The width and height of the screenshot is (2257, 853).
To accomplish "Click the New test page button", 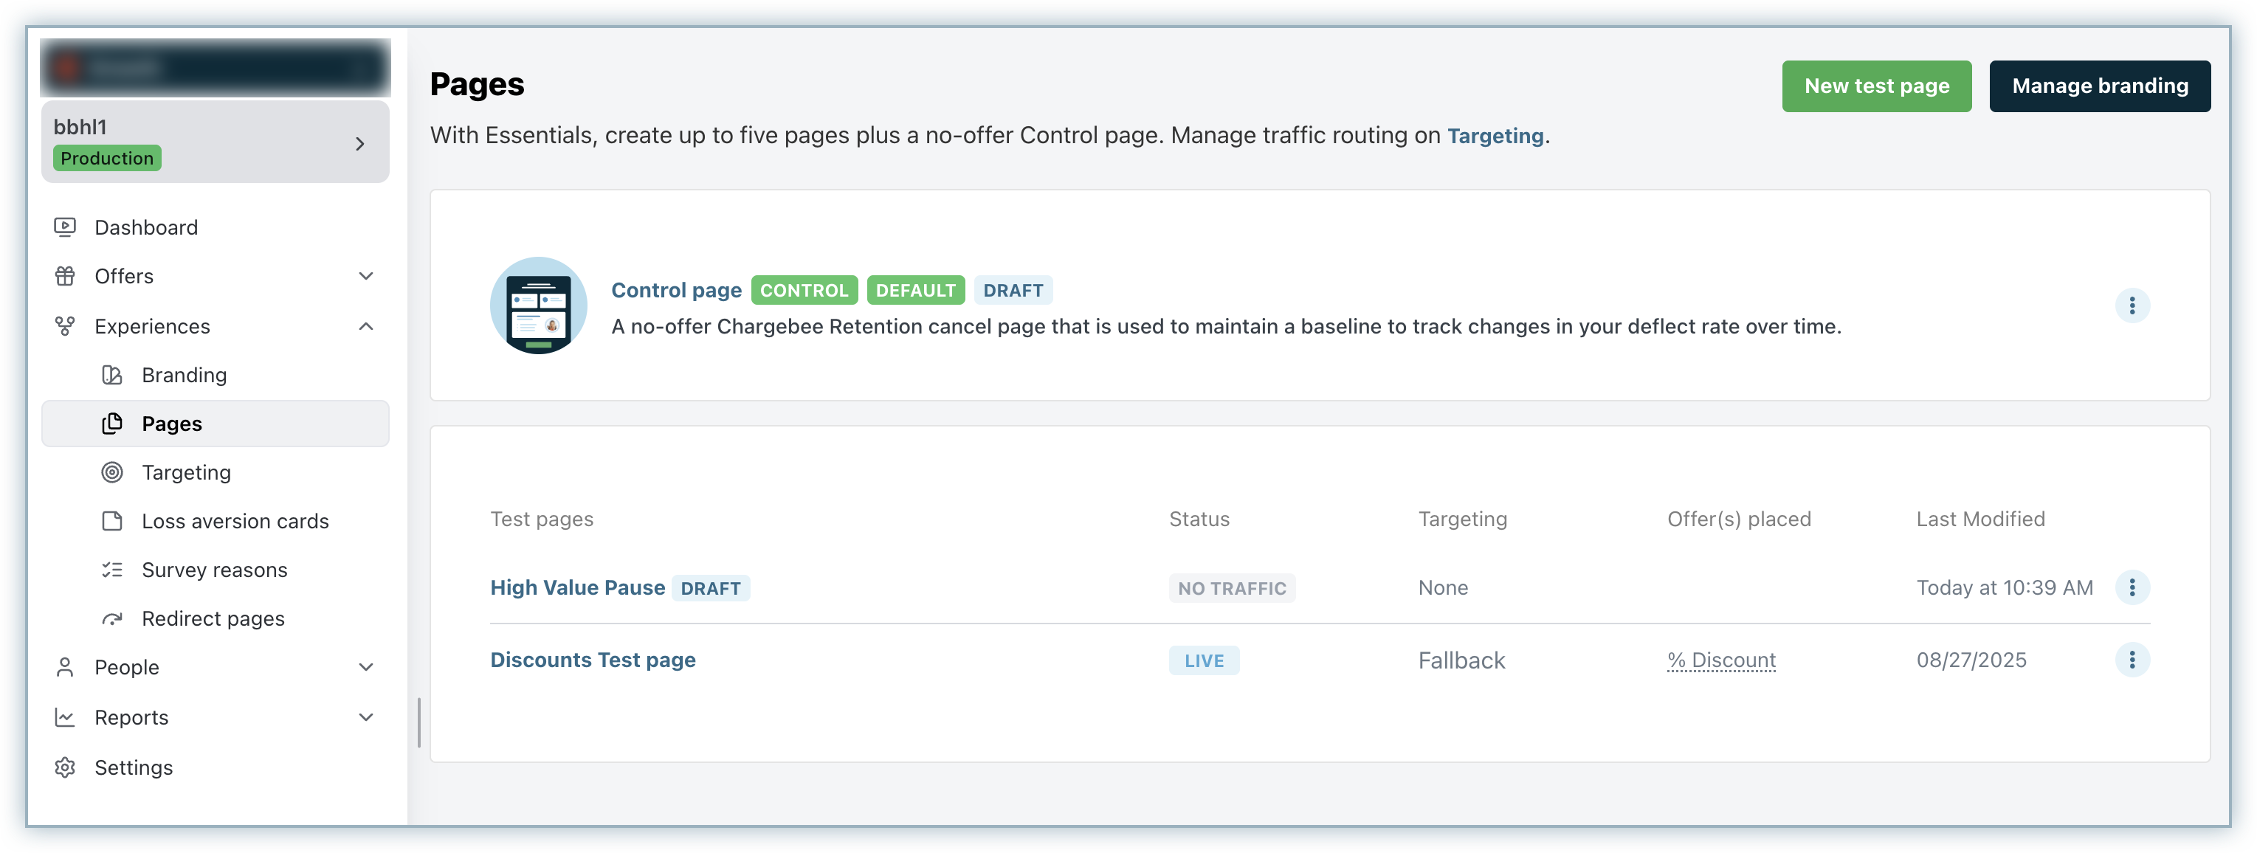I will pyautogui.click(x=1876, y=86).
